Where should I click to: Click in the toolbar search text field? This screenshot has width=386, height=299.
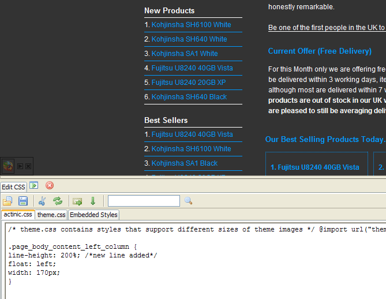pyautogui.click(x=144, y=201)
